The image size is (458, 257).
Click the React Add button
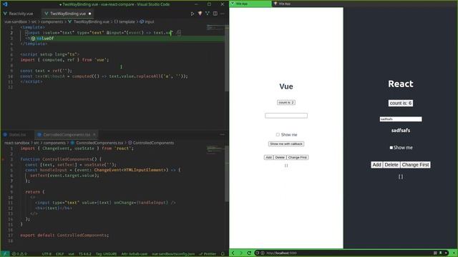[376, 165]
